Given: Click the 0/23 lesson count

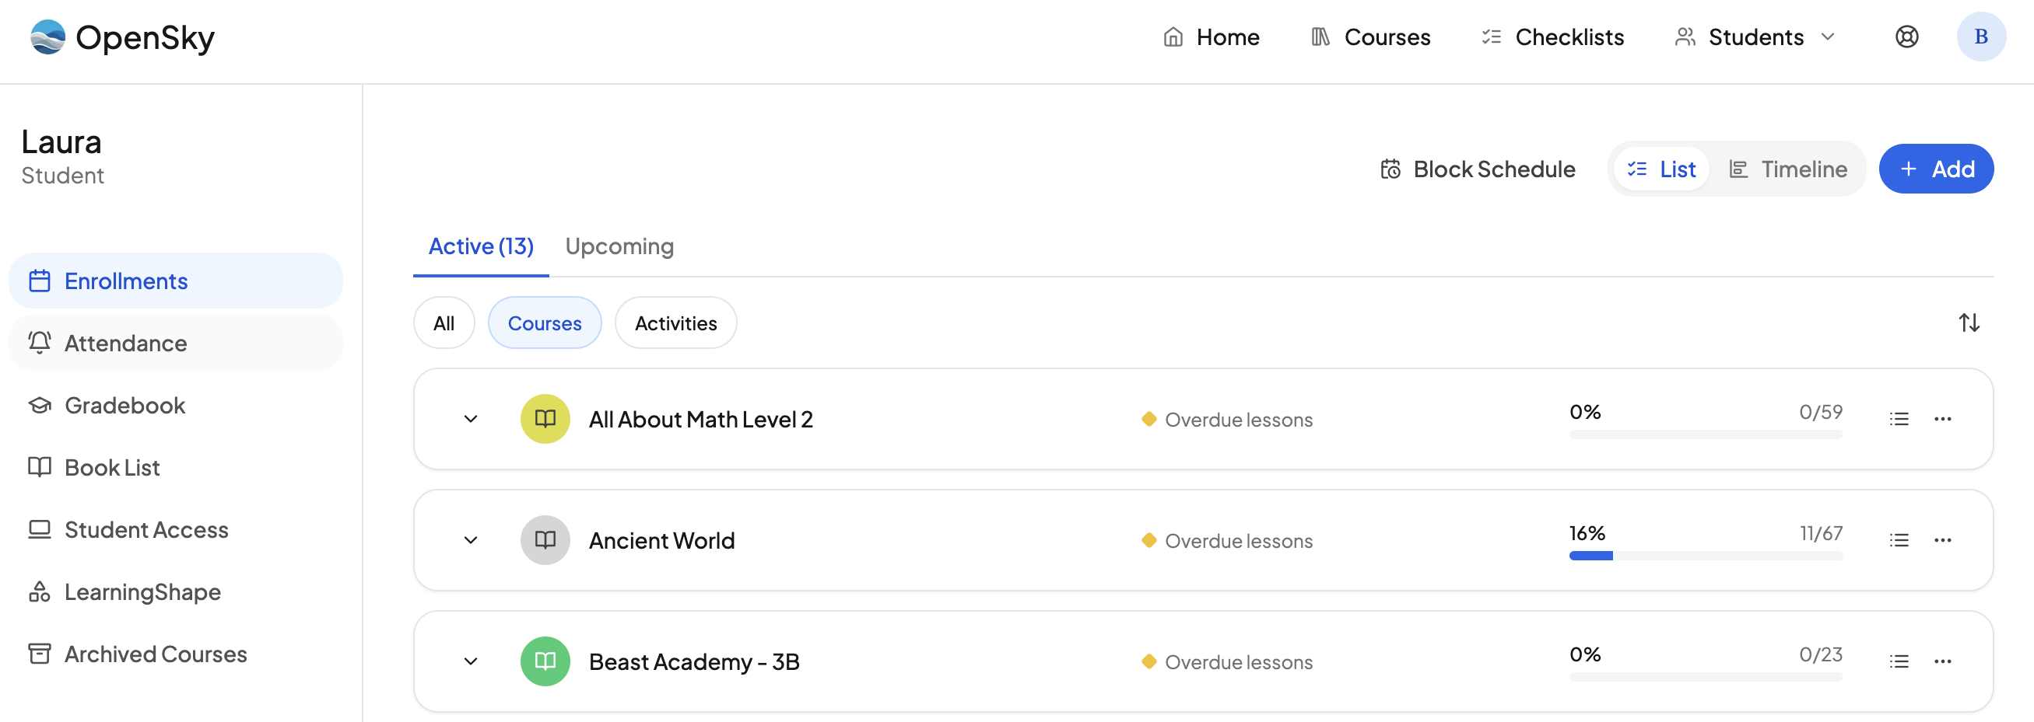Looking at the screenshot, I should click(x=1821, y=654).
